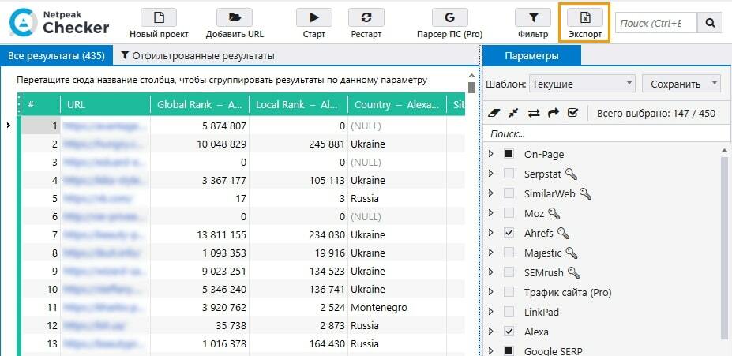
Task: Enable the SEMrush checkbox
Action: point(509,272)
